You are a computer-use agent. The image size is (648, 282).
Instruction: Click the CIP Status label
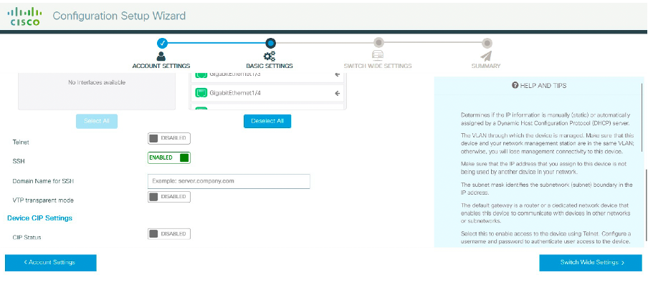(27, 238)
